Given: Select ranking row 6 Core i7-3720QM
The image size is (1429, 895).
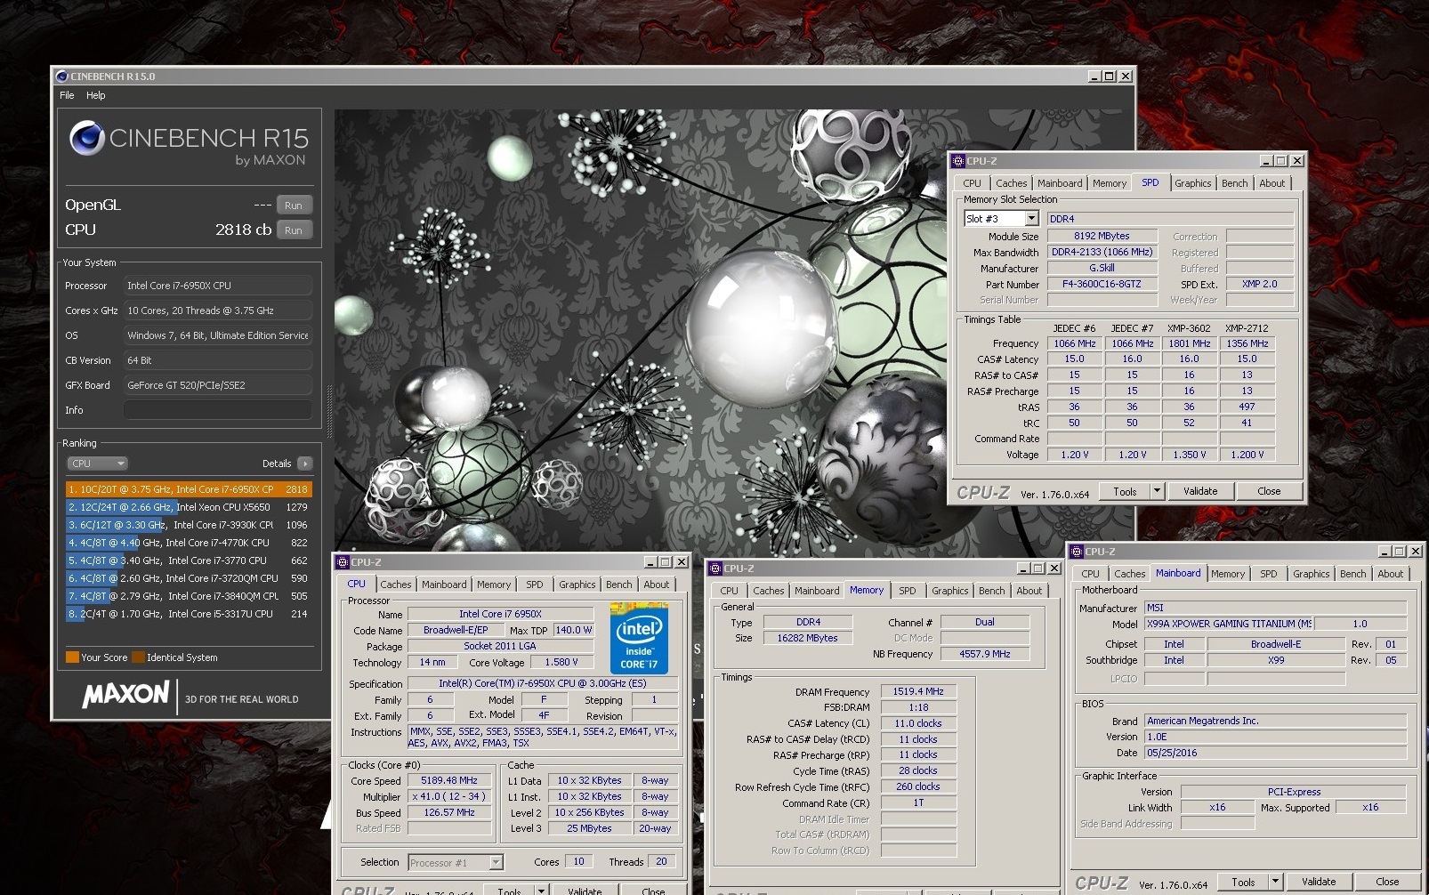Looking at the screenshot, I should point(188,578).
